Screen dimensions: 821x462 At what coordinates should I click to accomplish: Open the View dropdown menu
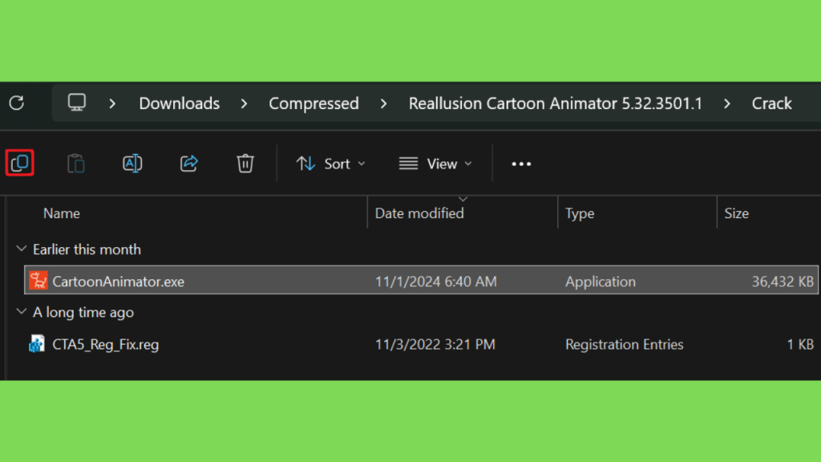coord(435,164)
